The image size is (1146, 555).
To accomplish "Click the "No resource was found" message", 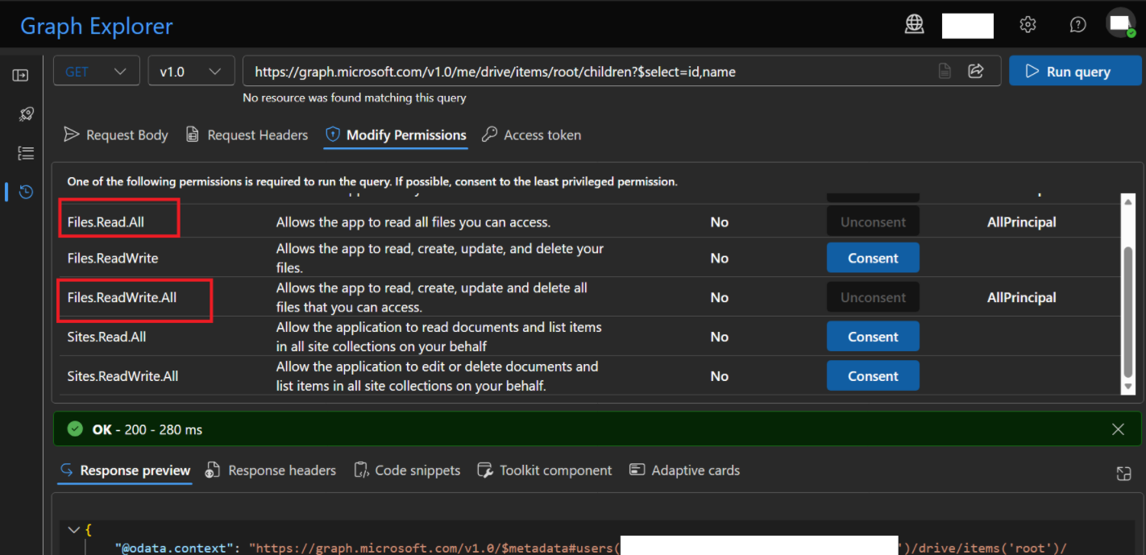I will pos(355,97).
